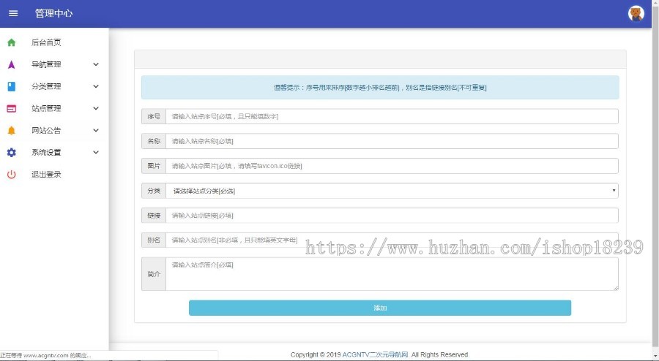Select 网站公告 in the sidebar
Screen dimensions: 659x361
point(46,131)
